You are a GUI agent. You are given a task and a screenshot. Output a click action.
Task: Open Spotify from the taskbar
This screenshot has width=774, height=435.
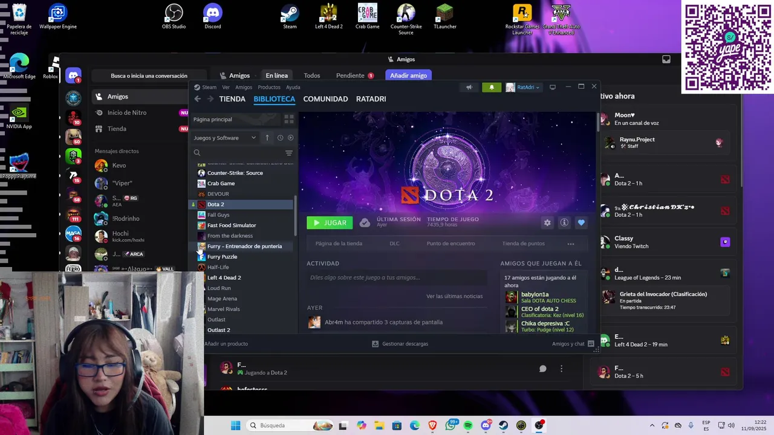point(468,425)
